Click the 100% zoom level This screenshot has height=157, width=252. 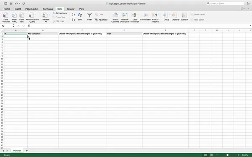tap(245, 155)
